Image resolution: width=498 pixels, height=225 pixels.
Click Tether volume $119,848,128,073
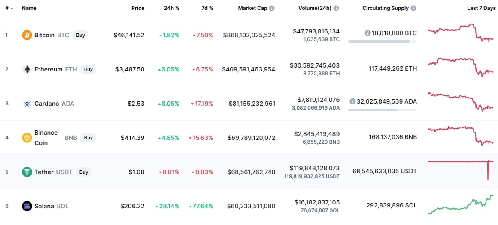point(314,168)
